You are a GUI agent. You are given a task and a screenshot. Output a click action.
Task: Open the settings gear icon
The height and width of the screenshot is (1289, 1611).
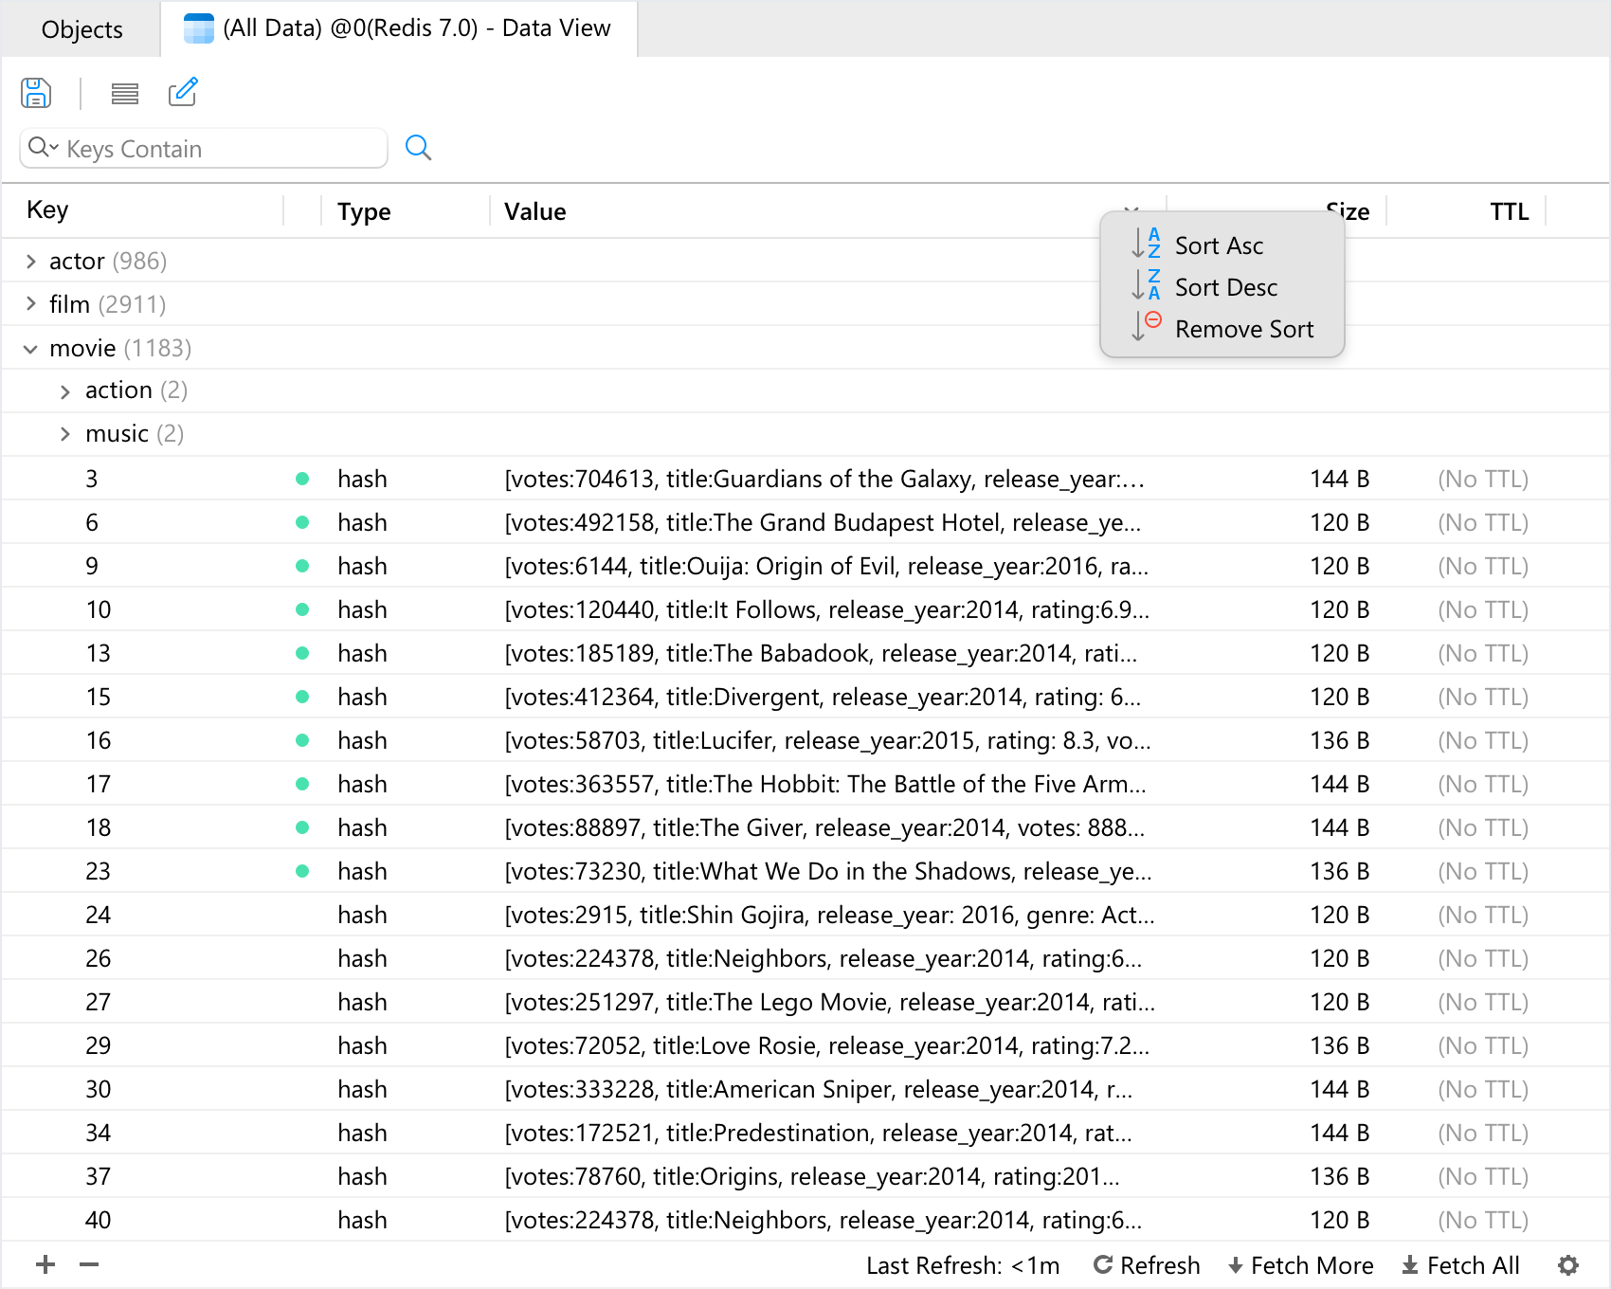click(1568, 1265)
